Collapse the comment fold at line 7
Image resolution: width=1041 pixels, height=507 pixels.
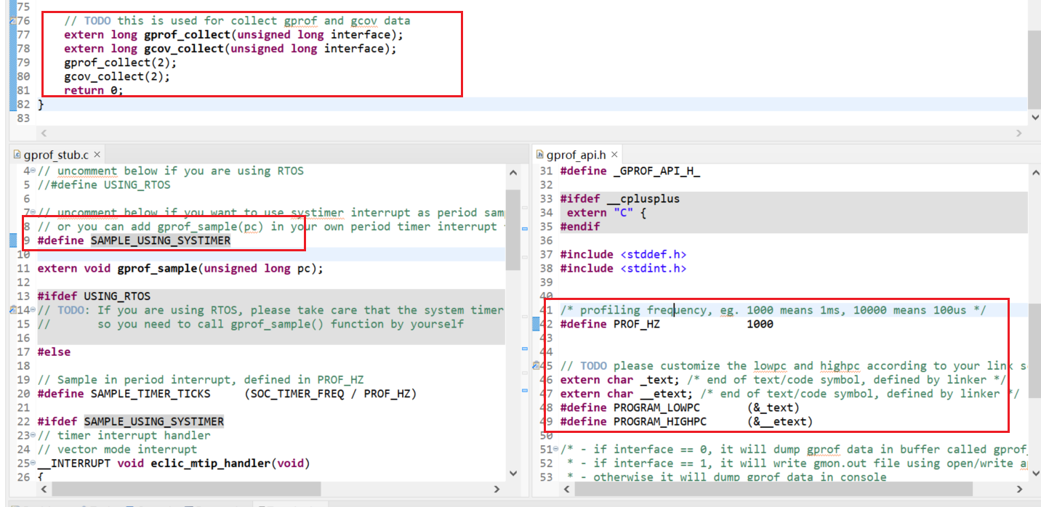coord(33,213)
